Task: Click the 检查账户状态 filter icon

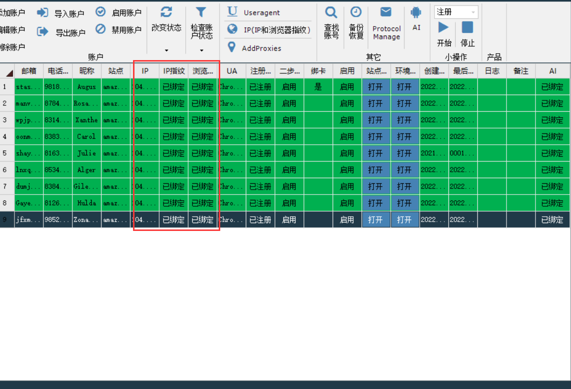Action: click(201, 12)
